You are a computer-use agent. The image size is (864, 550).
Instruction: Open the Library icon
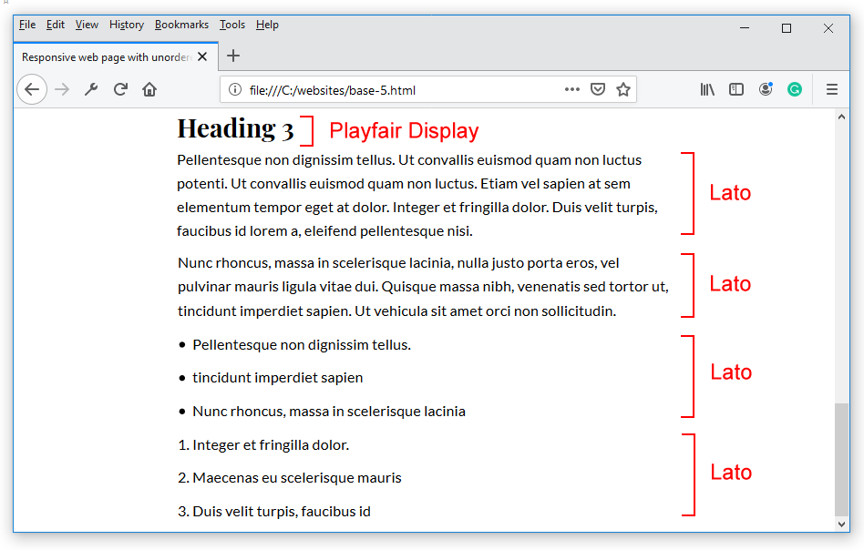click(x=707, y=89)
